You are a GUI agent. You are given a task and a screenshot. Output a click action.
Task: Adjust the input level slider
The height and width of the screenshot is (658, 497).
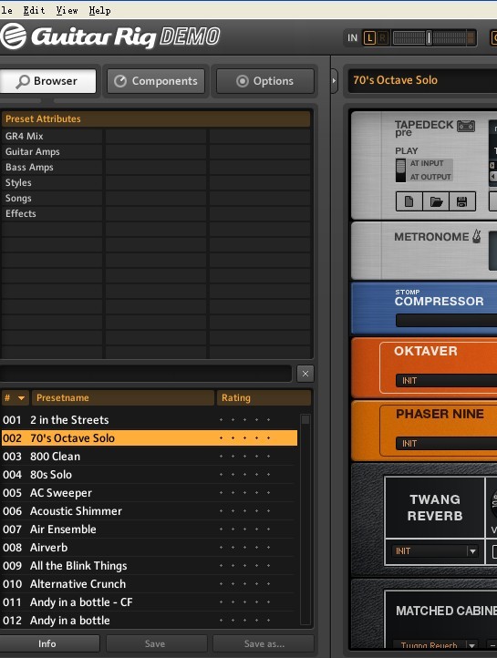point(429,37)
